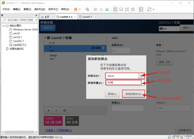
Task: Open the 帮助(H) menu
Action: 65,9
